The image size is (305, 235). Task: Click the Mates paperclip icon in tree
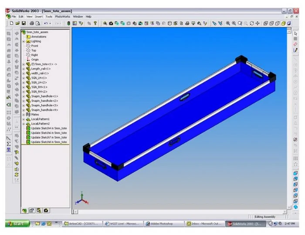28,114
